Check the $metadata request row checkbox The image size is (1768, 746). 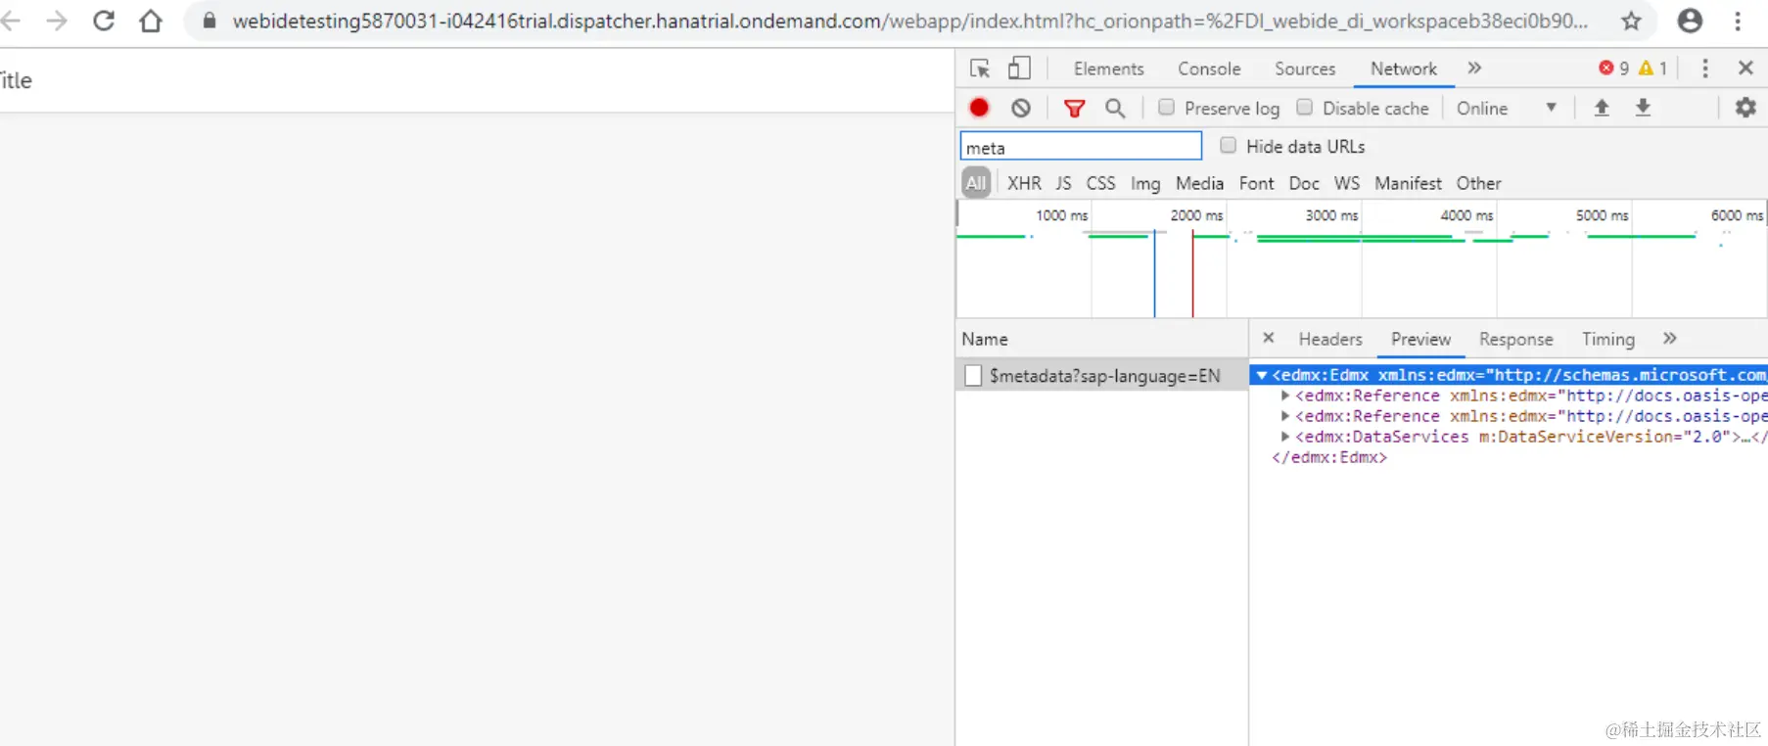click(x=973, y=376)
